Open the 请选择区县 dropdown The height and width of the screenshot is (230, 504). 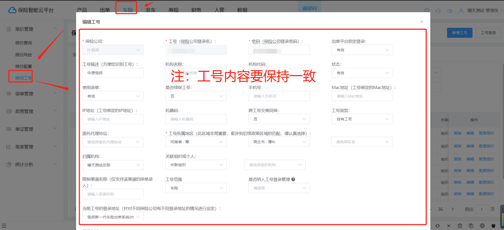(362, 142)
